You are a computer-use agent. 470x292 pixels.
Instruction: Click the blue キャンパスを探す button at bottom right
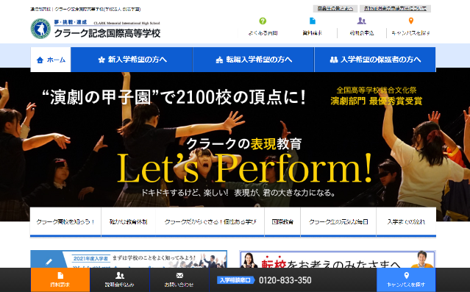[x=406, y=279]
